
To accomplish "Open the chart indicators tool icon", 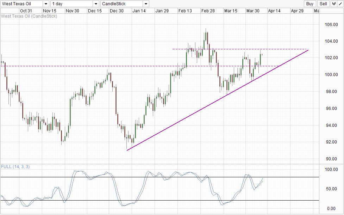I will coord(334,4).
